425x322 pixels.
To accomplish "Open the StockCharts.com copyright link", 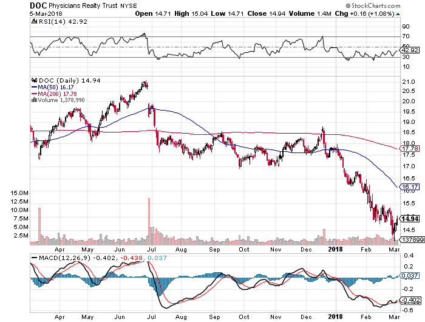I will coord(373,5).
